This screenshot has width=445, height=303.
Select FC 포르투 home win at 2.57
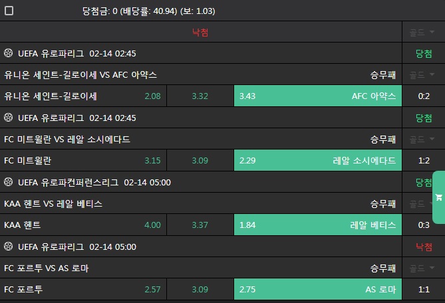coord(83,290)
